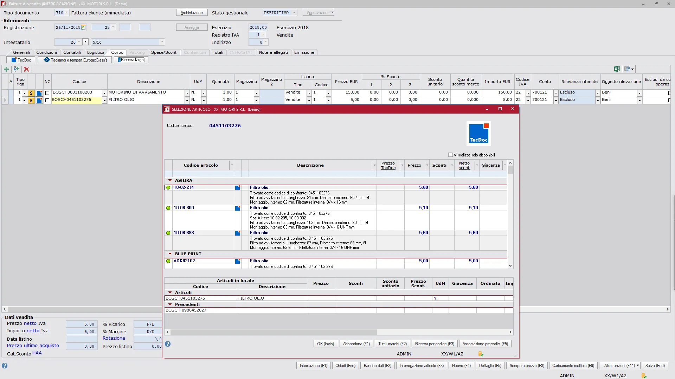
Task: Switch to the Spese/Sconti tab
Action: coord(164,52)
